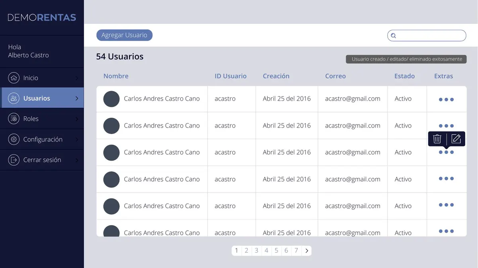Click the pencil edit icon in popup

coord(456,139)
